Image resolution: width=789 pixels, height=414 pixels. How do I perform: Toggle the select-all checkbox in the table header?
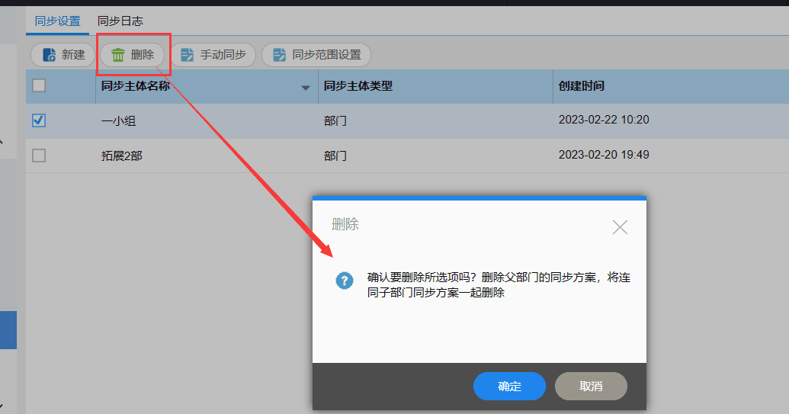click(39, 85)
